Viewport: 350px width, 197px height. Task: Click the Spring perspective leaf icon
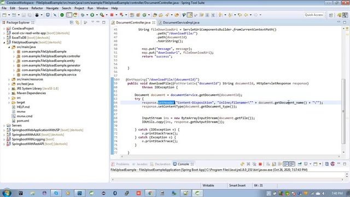point(339,15)
